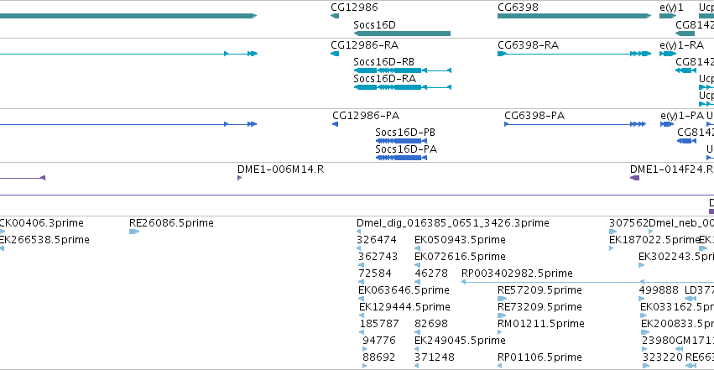Viewport: 714px width, 370px height.
Task: Click the EK033162.5prime EST label
Action: tap(676, 307)
